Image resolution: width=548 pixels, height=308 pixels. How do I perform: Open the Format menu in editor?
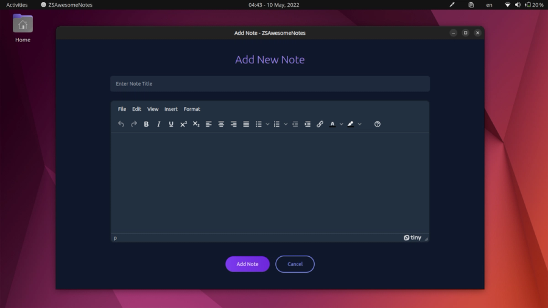coord(192,109)
